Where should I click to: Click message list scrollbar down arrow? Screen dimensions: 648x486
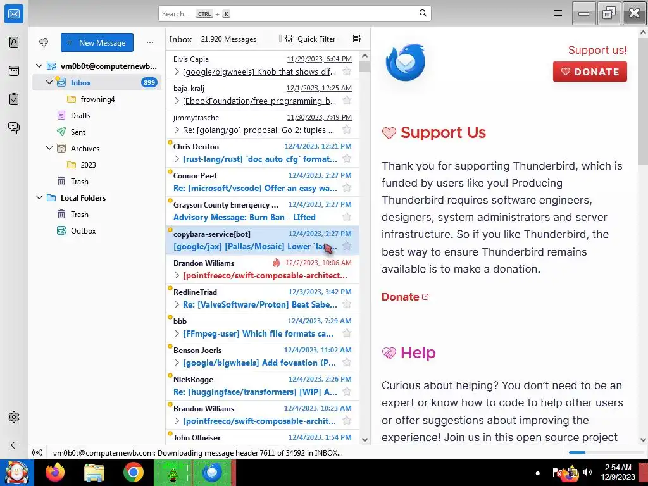[364, 440]
